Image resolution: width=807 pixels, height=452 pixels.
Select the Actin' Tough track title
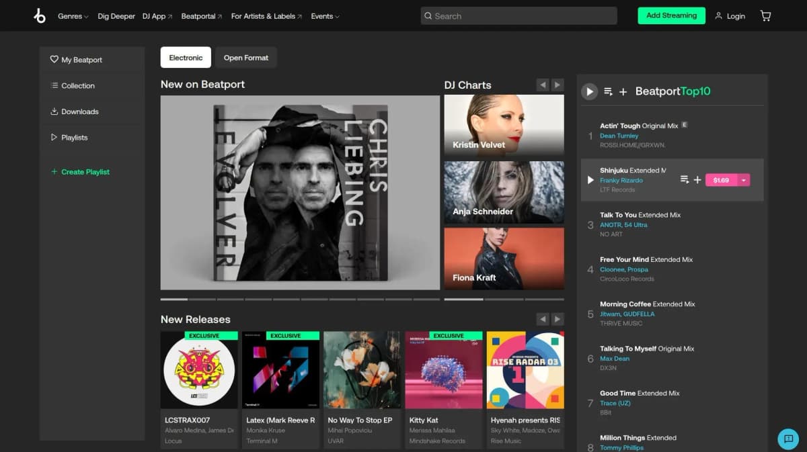click(639, 126)
